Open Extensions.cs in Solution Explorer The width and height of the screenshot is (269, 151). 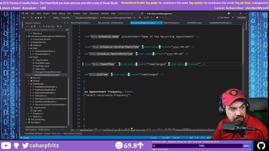41,96
